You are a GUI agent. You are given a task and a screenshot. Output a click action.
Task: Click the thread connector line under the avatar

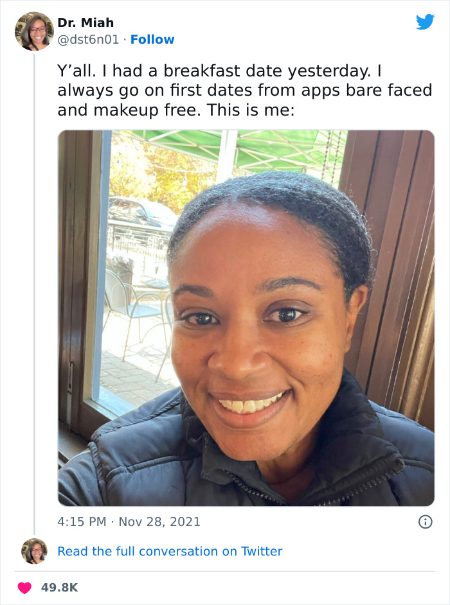coord(35,289)
